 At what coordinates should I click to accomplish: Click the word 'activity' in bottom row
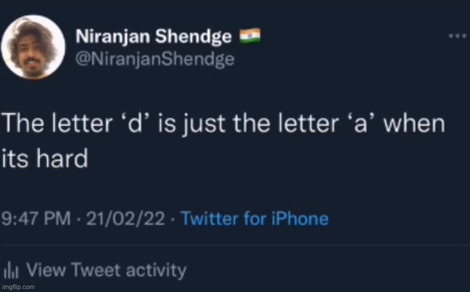tap(156, 271)
